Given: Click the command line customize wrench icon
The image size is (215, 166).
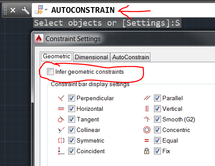Looking at the screenshot, I should (25, 10).
